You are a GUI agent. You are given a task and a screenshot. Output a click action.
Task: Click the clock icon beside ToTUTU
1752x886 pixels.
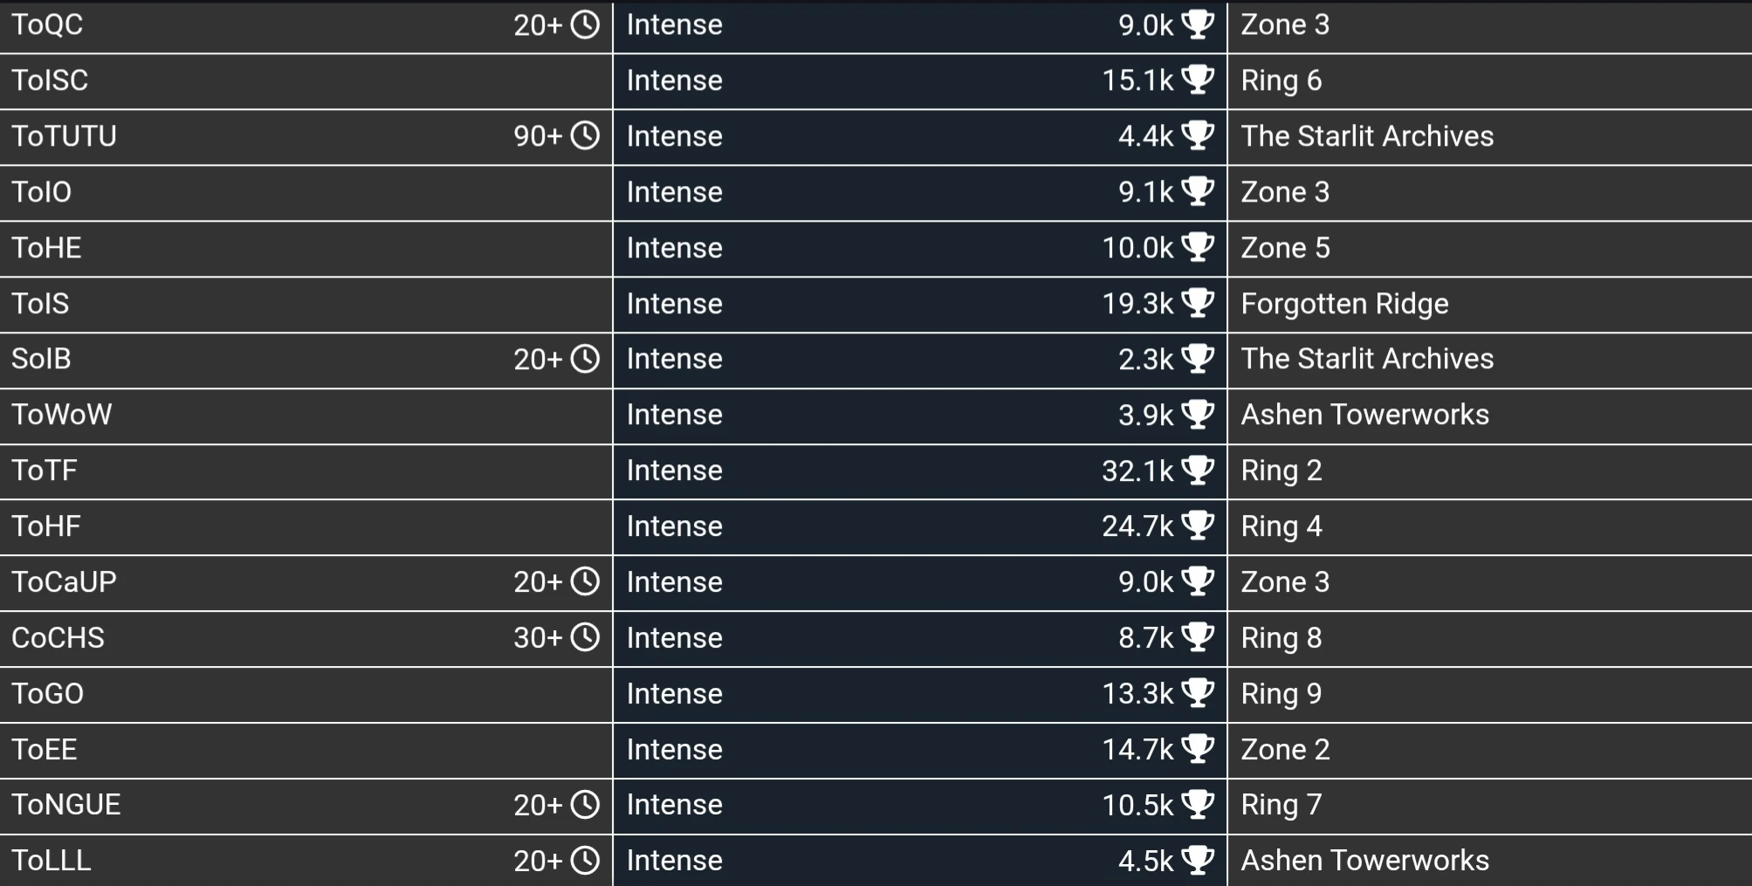(585, 136)
